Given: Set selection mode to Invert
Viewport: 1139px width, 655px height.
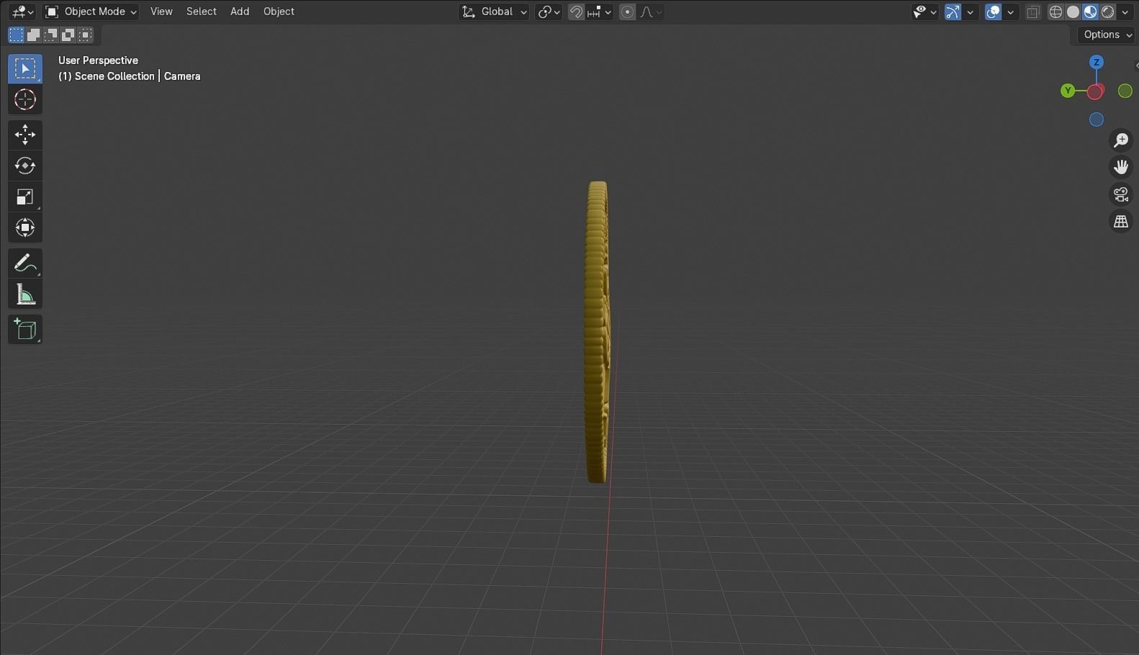Looking at the screenshot, I should point(68,35).
